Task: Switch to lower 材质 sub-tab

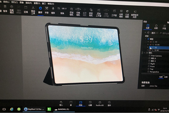Action: tap(166, 77)
